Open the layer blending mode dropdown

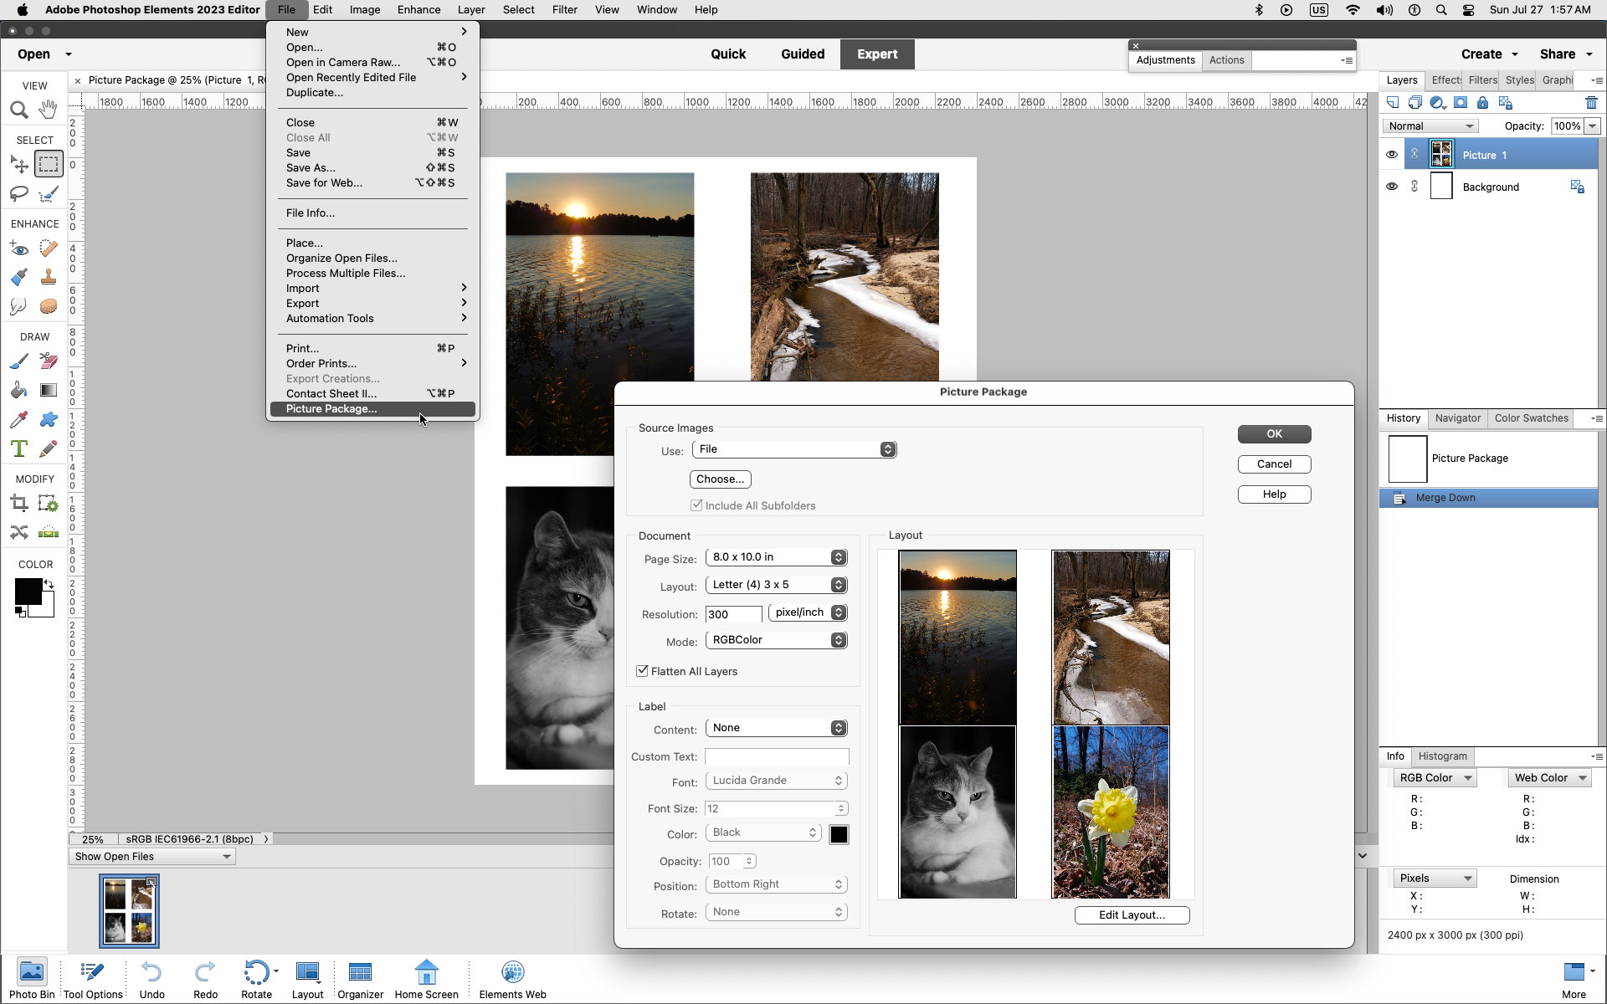[x=1429, y=125]
